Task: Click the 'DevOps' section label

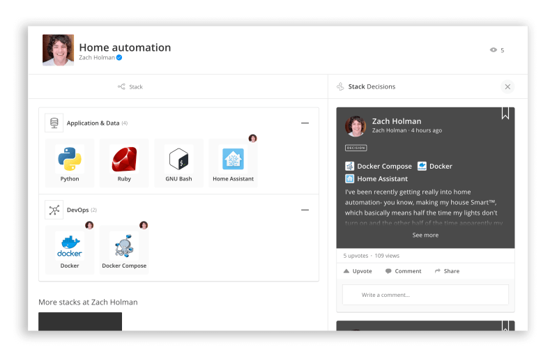Action: (78, 210)
